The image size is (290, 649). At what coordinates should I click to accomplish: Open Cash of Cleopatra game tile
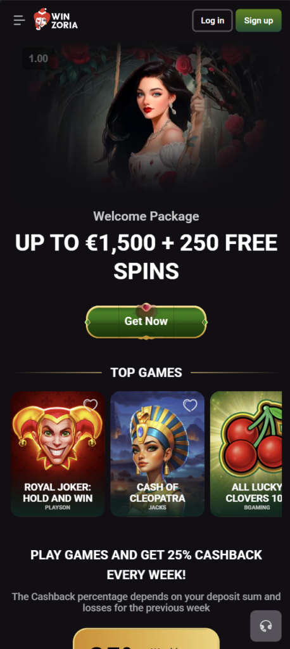tap(157, 454)
